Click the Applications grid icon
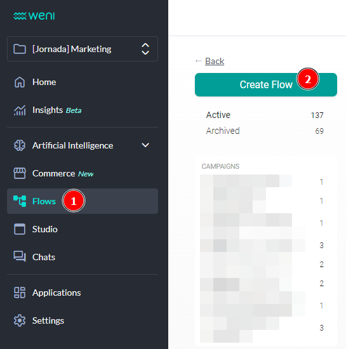 coord(20,293)
